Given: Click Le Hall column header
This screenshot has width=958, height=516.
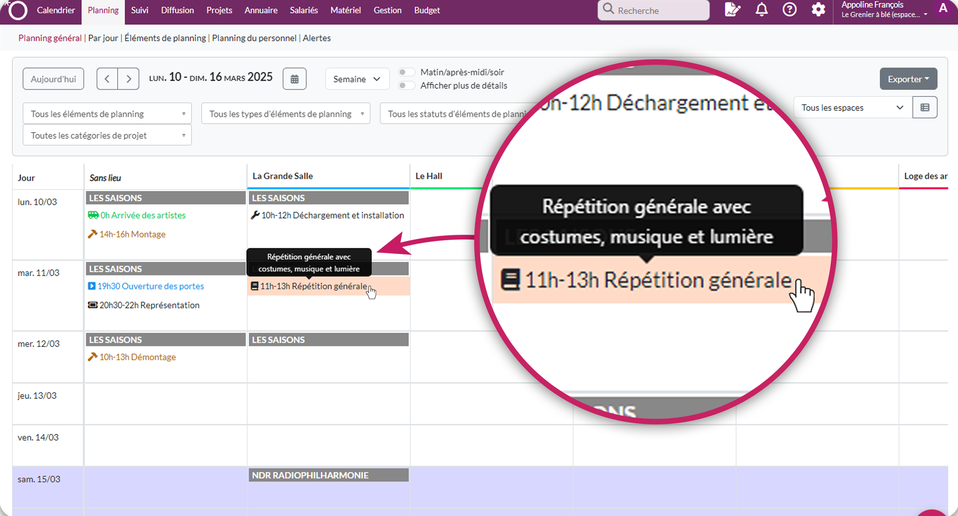Looking at the screenshot, I should [429, 176].
